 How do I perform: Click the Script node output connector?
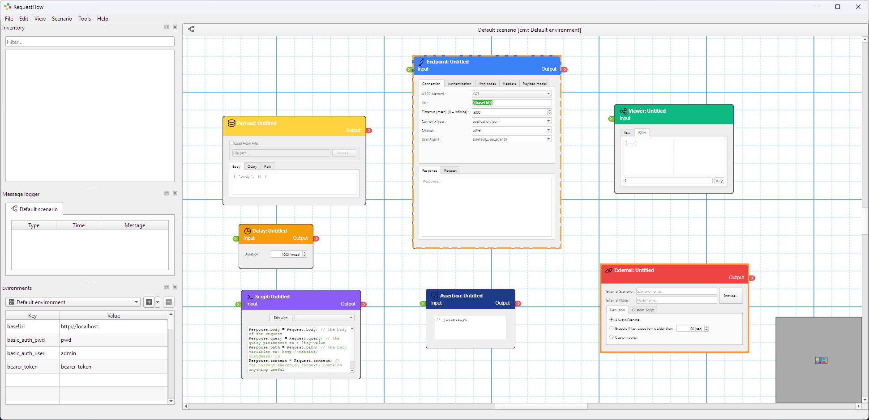point(364,304)
